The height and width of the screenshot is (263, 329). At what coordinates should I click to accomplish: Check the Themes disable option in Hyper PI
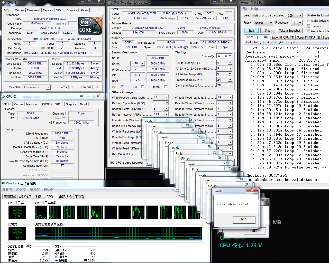pyautogui.click(x=308, y=26)
